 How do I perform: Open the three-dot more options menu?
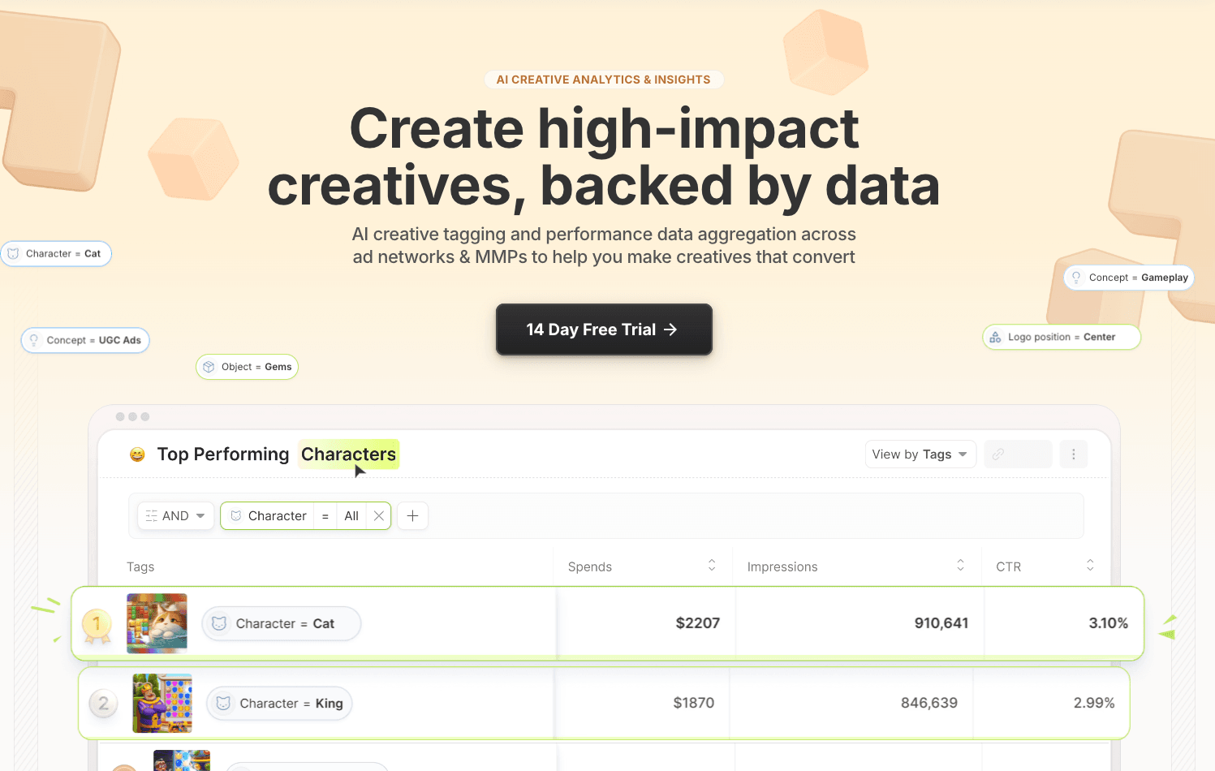(x=1073, y=454)
